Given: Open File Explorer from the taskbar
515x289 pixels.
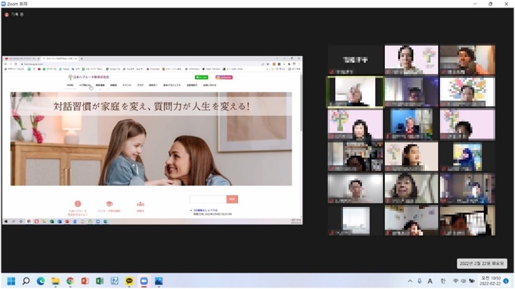Looking at the screenshot, I should click(x=56, y=281).
